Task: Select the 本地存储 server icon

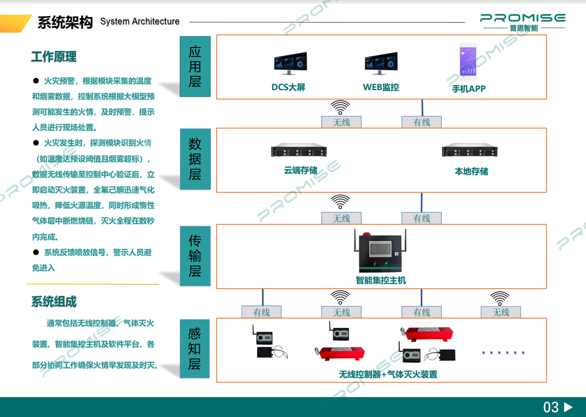Action: pyautogui.click(x=469, y=150)
